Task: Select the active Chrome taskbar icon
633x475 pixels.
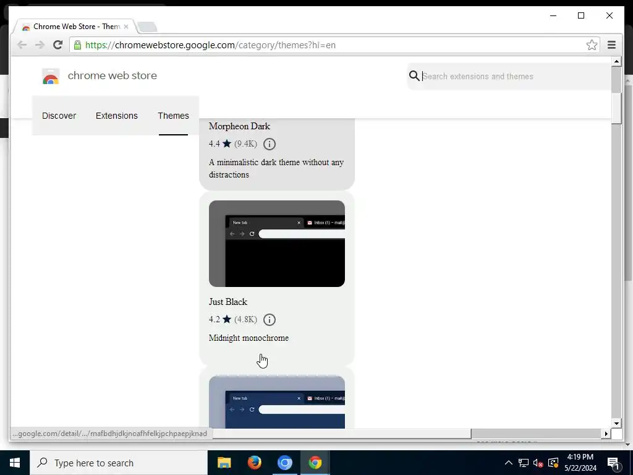Action: [315, 463]
